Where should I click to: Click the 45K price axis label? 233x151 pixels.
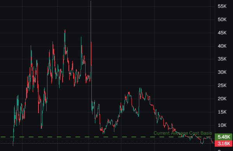[x=222, y=33]
